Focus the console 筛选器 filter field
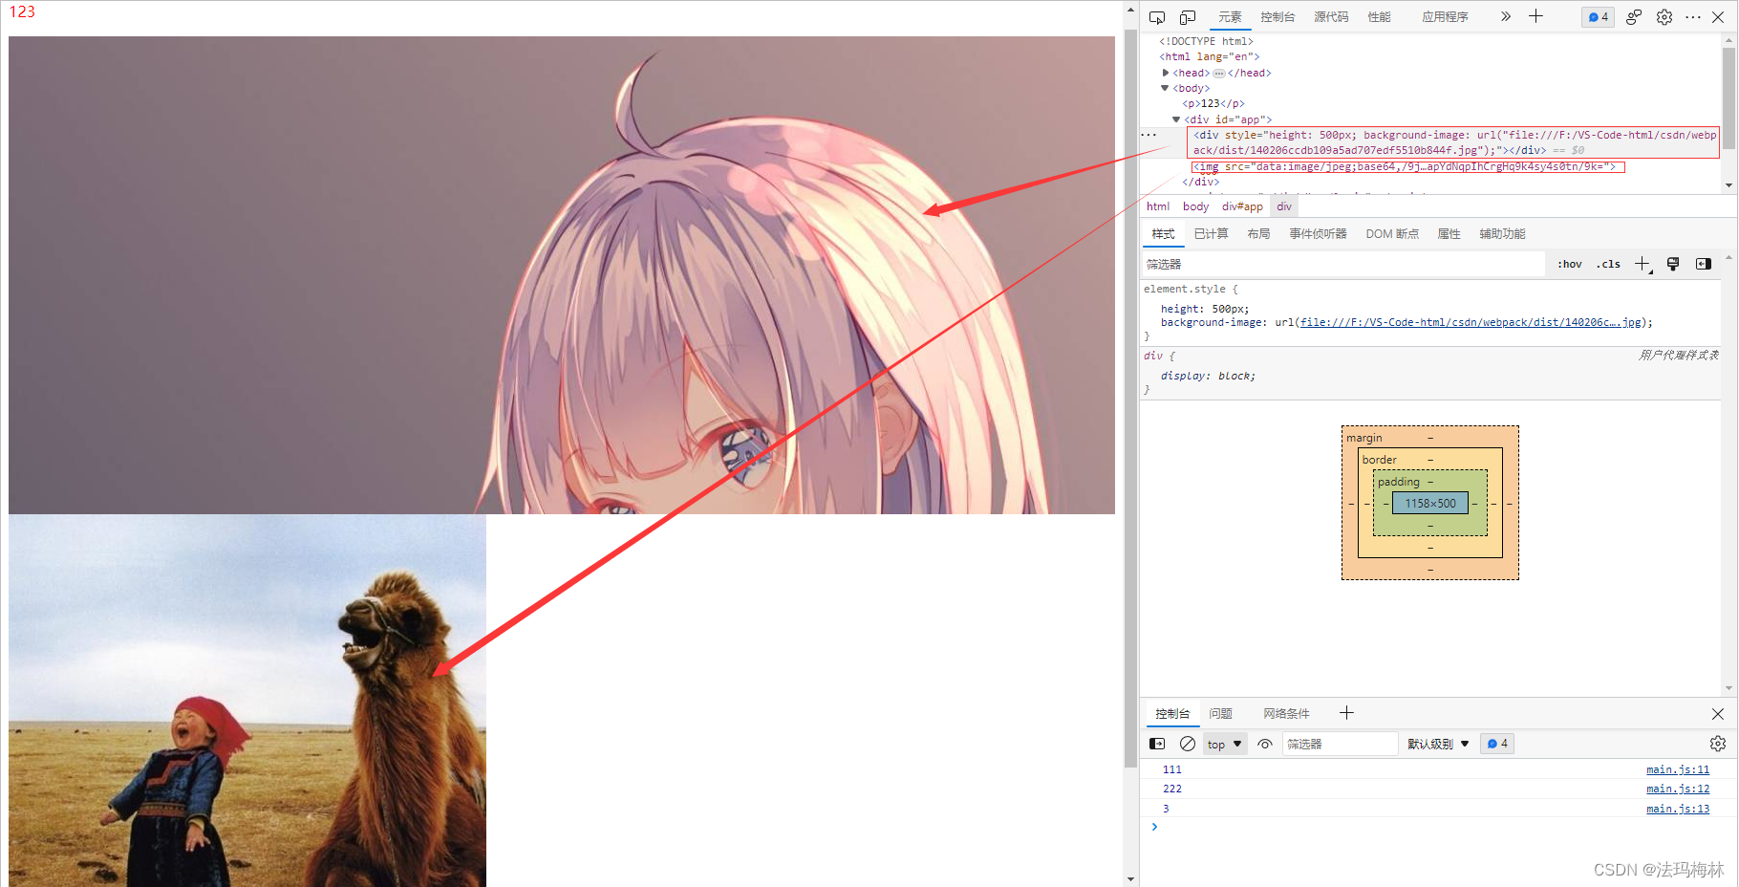The width and height of the screenshot is (1739, 887). (x=1340, y=744)
